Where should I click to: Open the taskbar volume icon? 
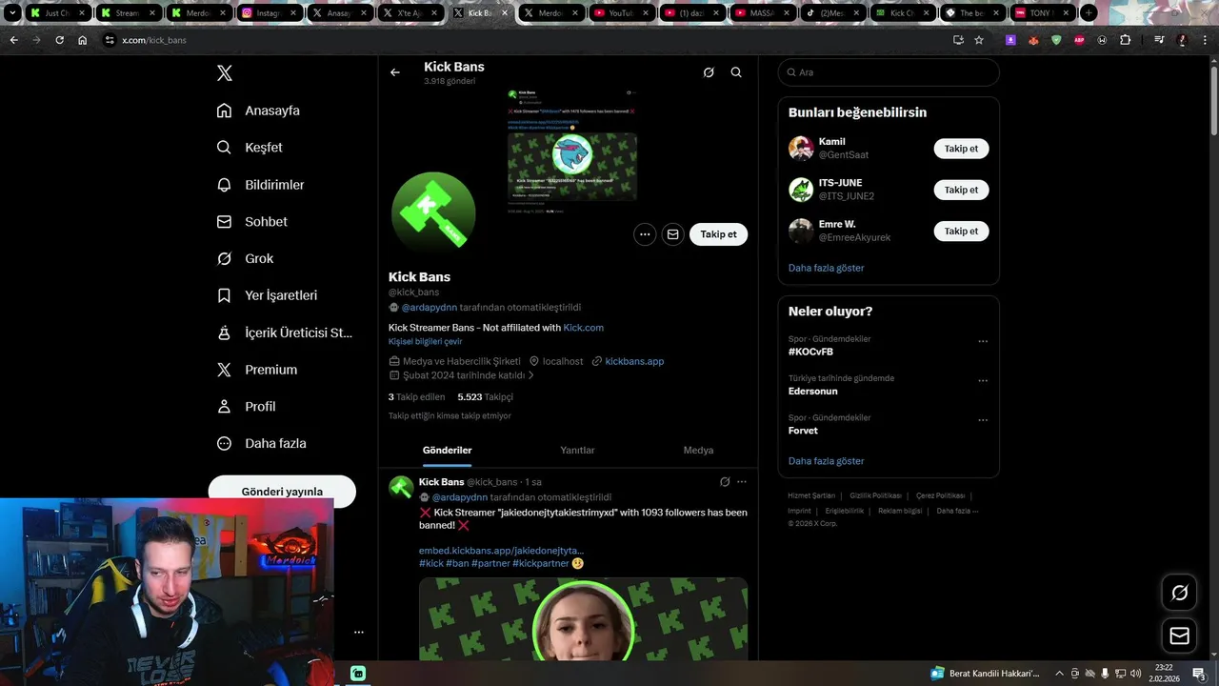[x=1135, y=674]
